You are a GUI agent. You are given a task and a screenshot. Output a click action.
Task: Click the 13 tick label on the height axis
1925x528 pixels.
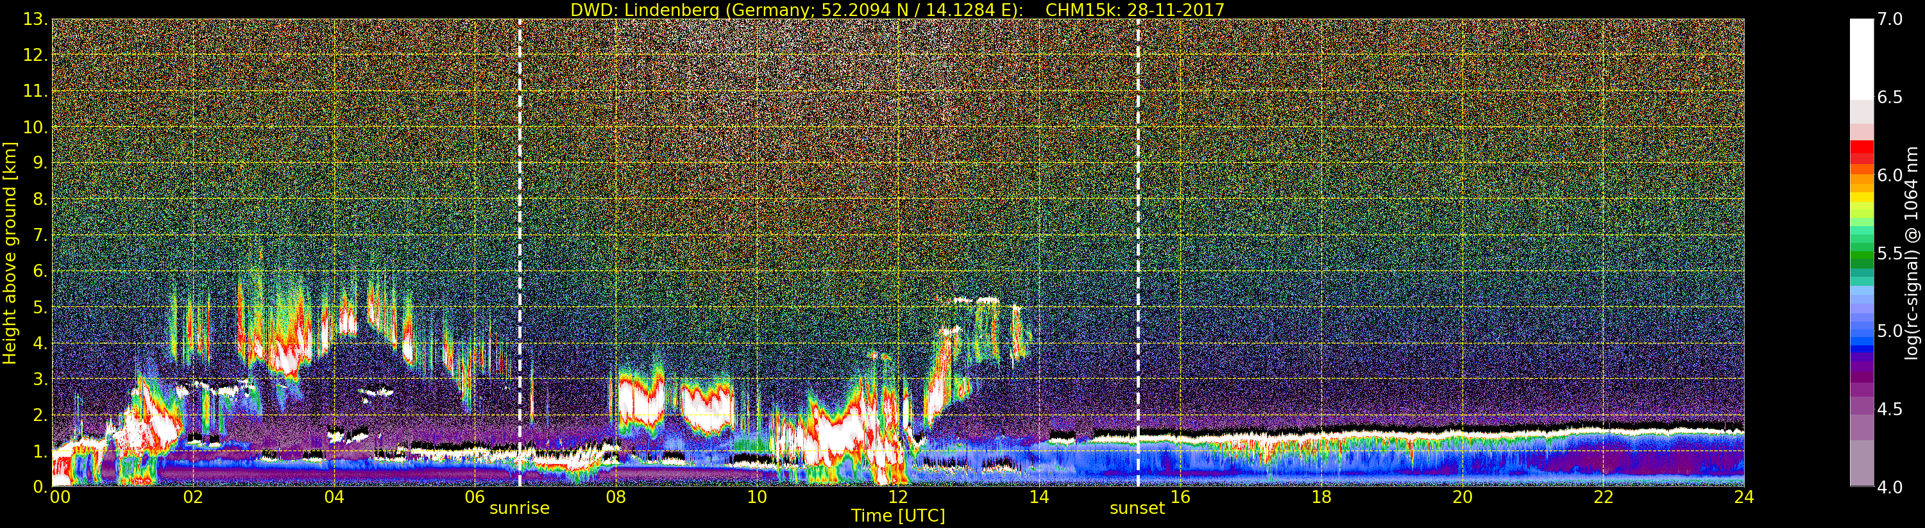35,19
